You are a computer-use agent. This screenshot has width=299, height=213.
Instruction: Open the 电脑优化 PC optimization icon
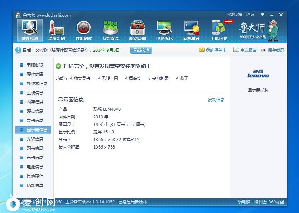(x=164, y=30)
